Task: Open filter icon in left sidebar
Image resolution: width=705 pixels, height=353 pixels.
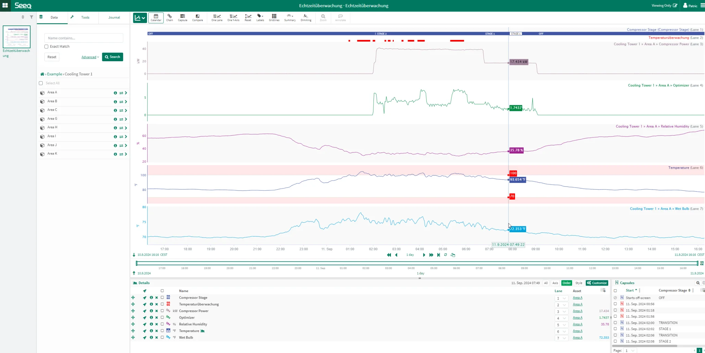Action: click(31, 17)
